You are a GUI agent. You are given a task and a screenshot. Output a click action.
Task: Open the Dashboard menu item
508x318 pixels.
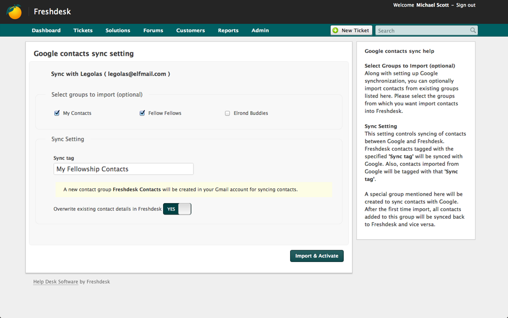click(46, 30)
